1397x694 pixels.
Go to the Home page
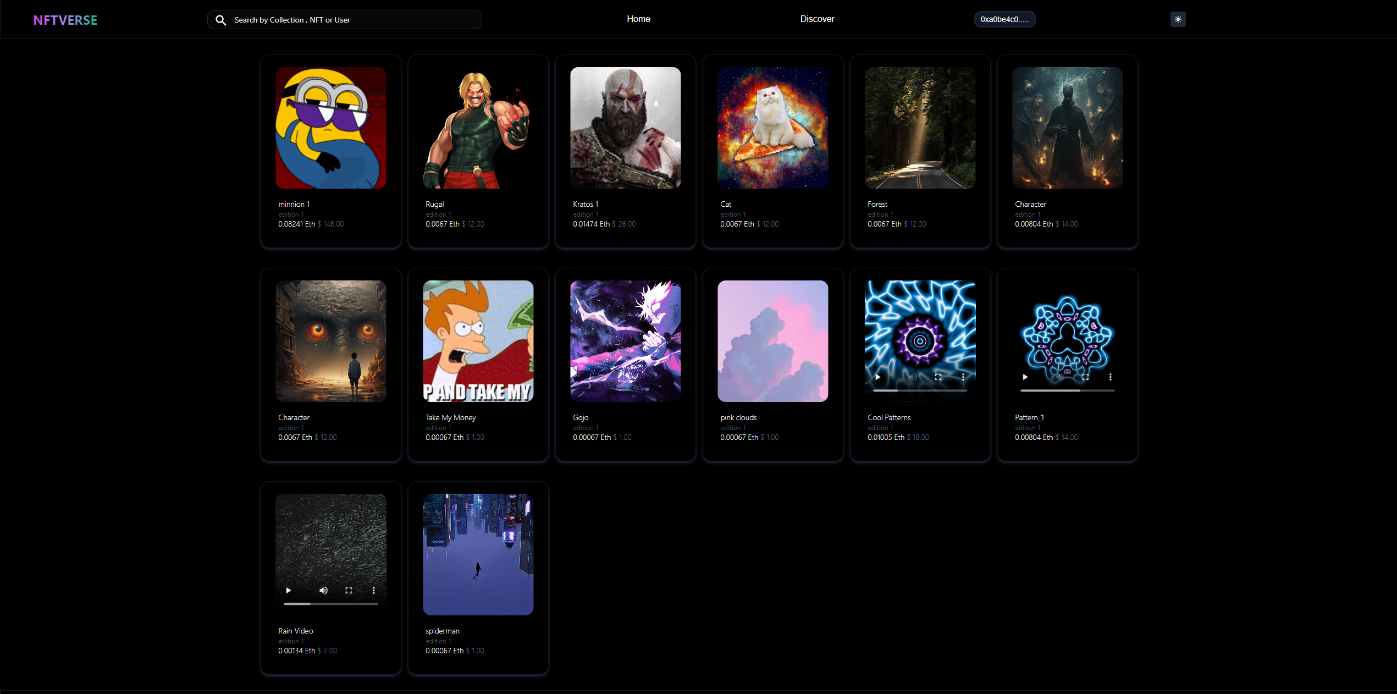point(638,19)
